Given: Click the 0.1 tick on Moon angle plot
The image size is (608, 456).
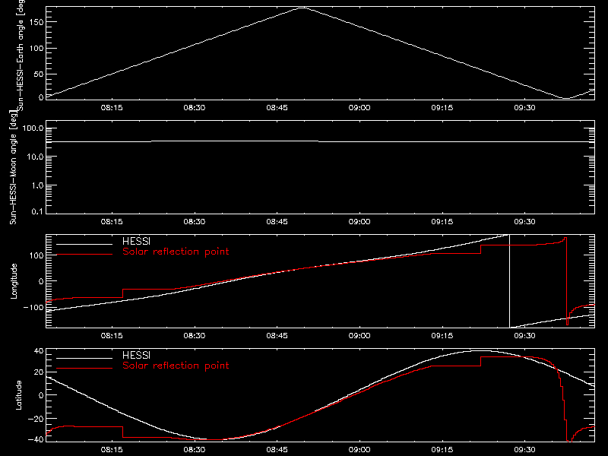Looking at the screenshot, I should 37,212.
